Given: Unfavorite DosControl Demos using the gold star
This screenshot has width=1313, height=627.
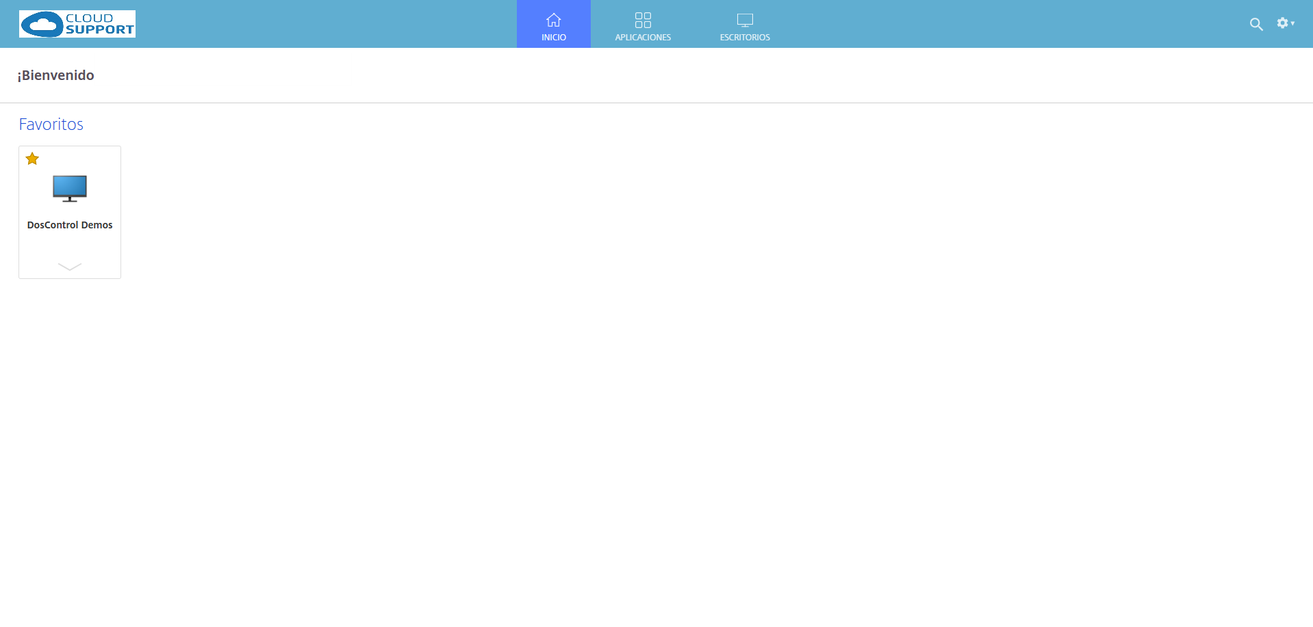Looking at the screenshot, I should point(32,159).
